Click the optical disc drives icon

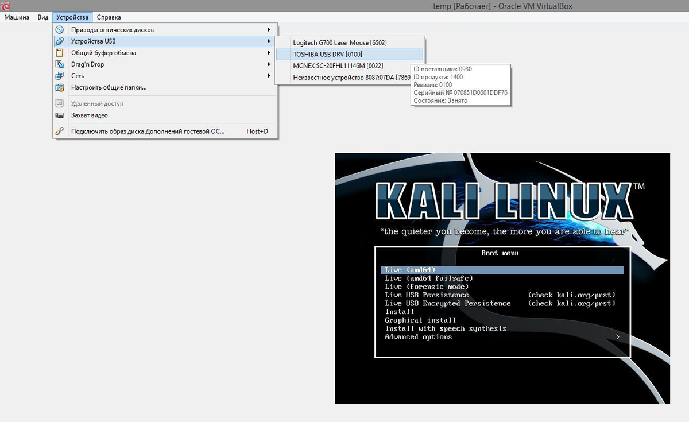pos(60,29)
